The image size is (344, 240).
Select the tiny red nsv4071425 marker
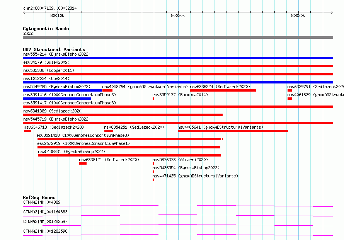point(153,180)
